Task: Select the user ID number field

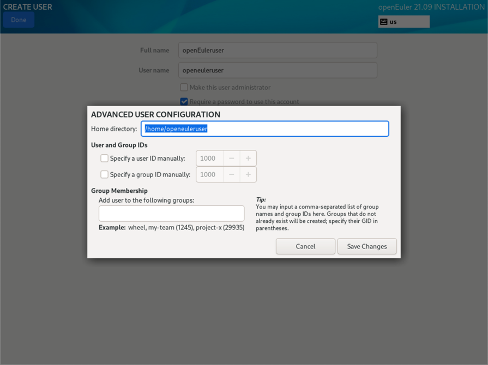Action: [x=209, y=159]
